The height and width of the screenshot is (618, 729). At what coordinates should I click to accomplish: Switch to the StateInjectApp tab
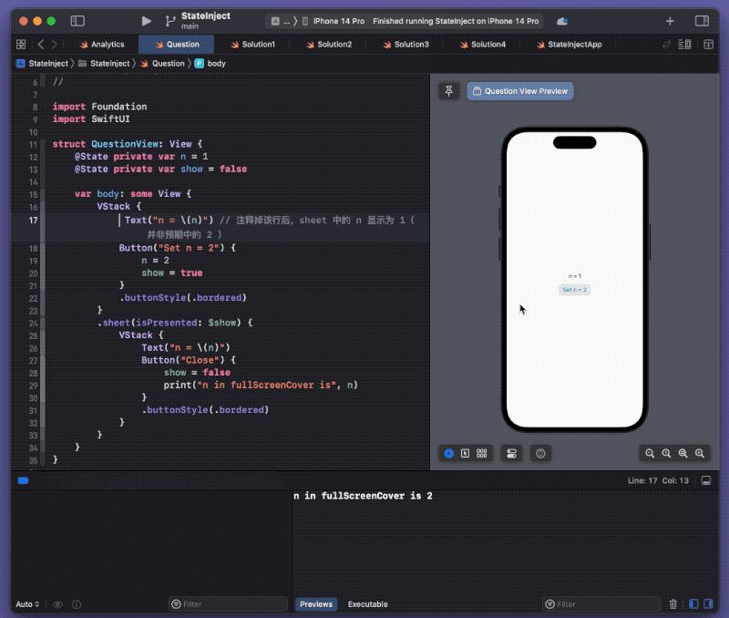pyautogui.click(x=569, y=44)
